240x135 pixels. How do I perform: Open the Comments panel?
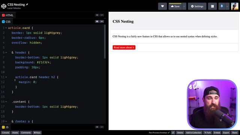pyautogui.click(x=26, y=133)
